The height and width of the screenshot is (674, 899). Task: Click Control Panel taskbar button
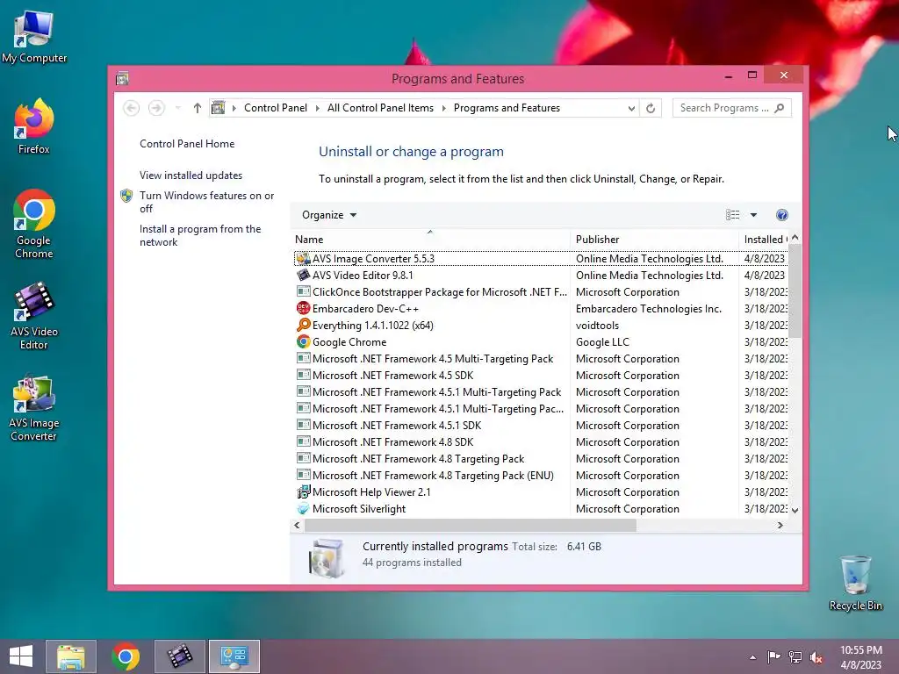pyautogui.click(x=234, y=656)
